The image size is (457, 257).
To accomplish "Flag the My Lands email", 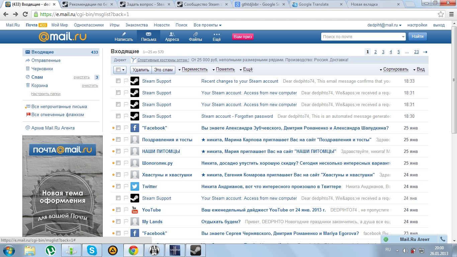I will tap(126, 222).
